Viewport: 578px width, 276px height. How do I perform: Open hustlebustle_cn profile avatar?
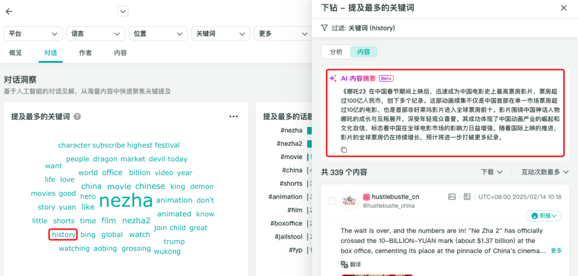tap(349, 201)
